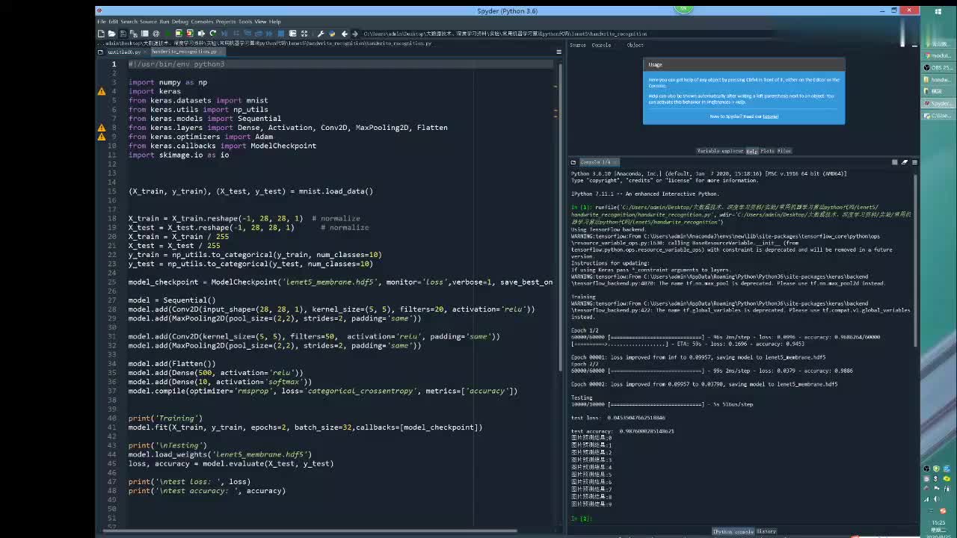Viewport: 957px width, 538px height.
Task: Switch to the Variable explorer tab
Action: [720, 151]
